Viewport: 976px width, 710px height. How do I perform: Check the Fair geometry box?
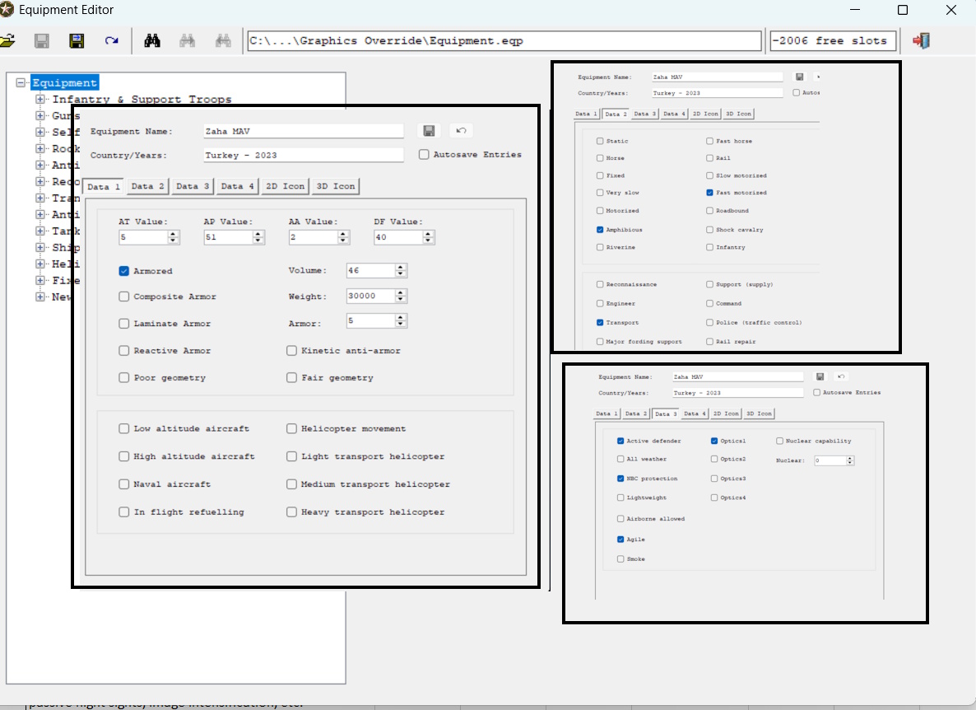tap(291, 377)
